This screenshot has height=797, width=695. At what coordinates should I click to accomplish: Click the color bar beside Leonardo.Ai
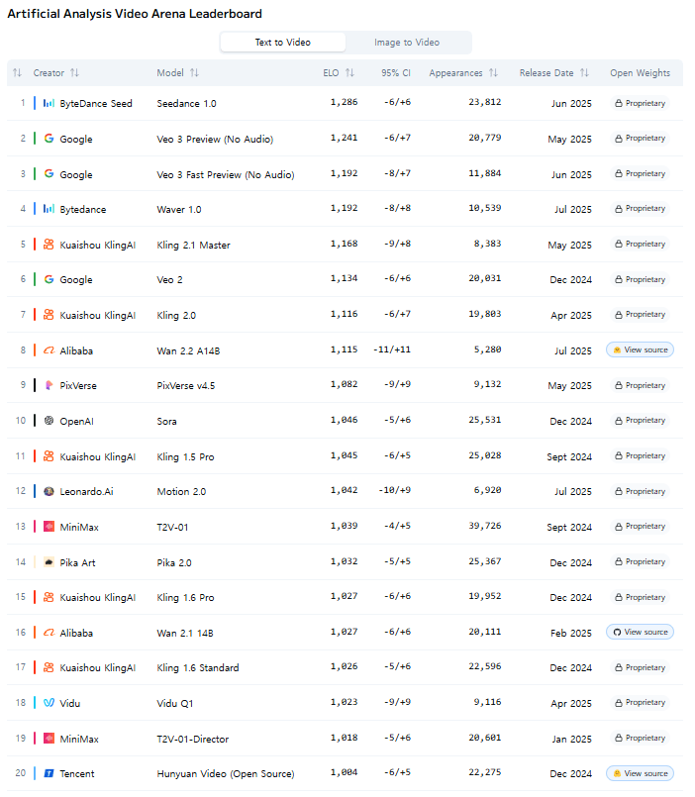35,491
